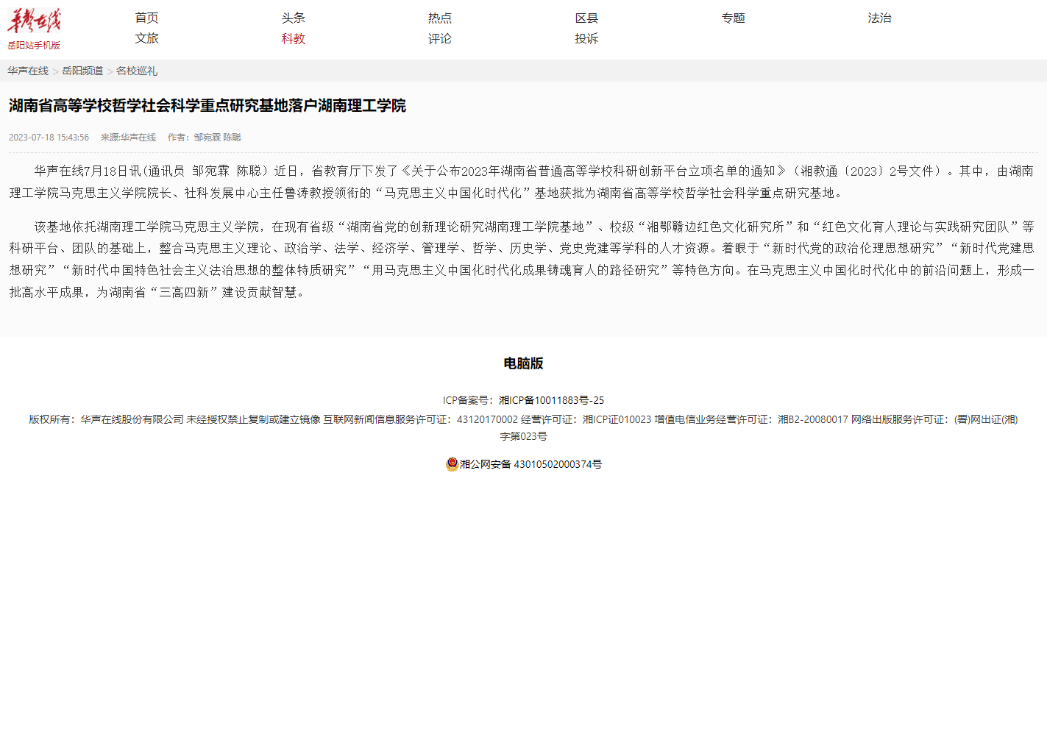Navigate to the 法治 section
The height and width of the screenshot is (729, 1047).
(x=879, y=18)
